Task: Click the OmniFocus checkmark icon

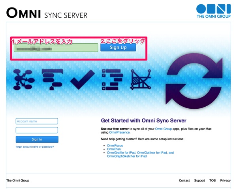Action: coord(83,80)
